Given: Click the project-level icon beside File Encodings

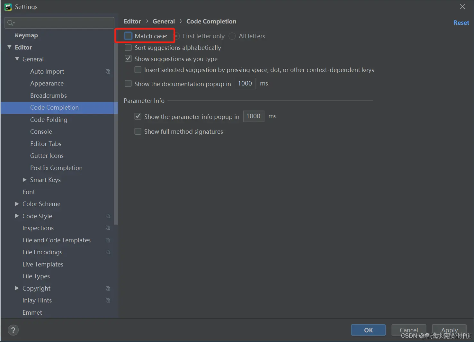Looking at the screenshot, I should (x=108, y=252).
